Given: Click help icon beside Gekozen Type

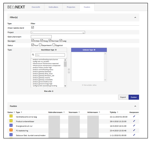Looking at the screenshot, I should (95, 50).
